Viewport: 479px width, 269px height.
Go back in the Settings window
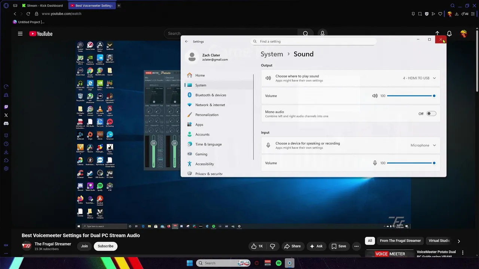(x=187, y=41)
